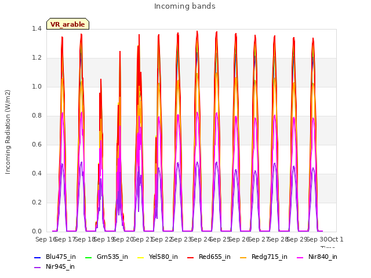Toggle the Nir840_in legend label

point(323,257)
